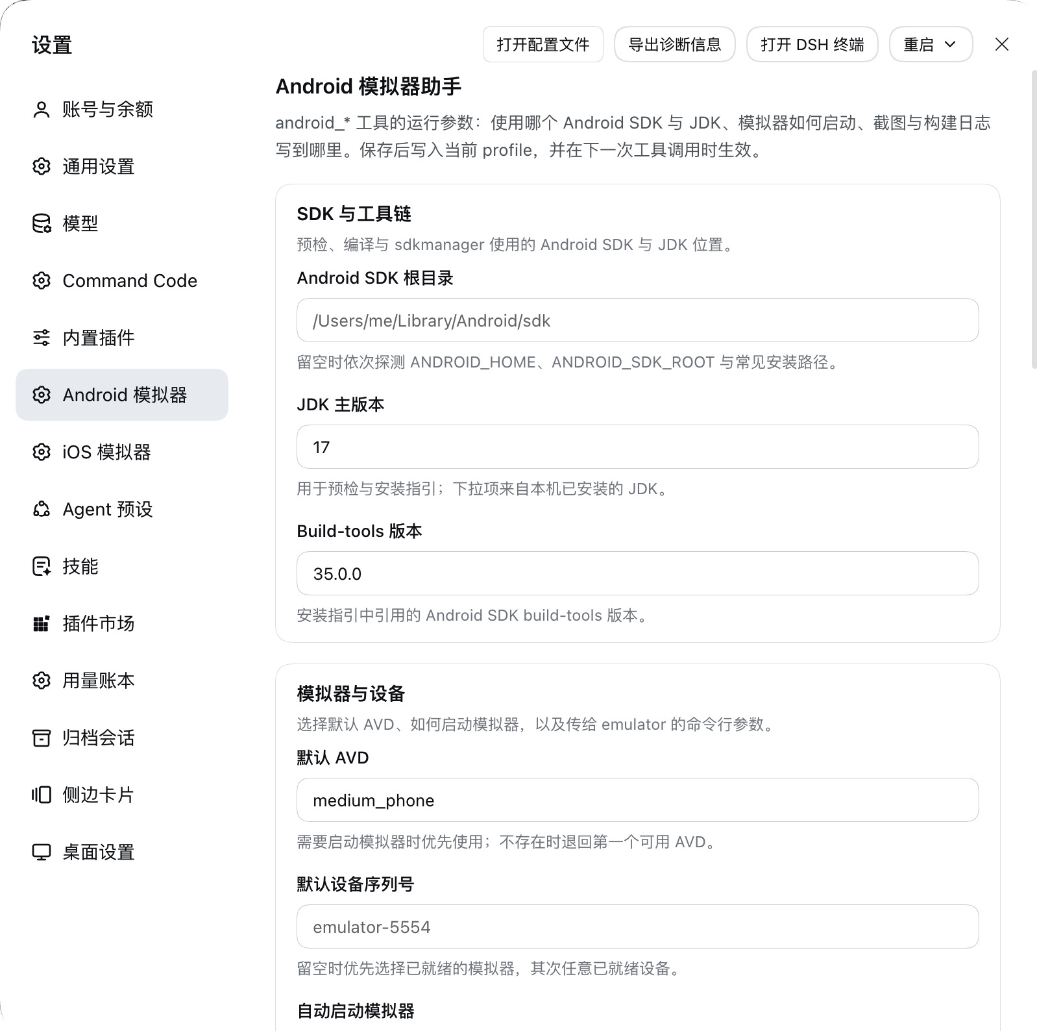Click the person icon beside 账号与余额
The height and width of the screenshot is (1031, 1037).
click(x=42, y=110)
